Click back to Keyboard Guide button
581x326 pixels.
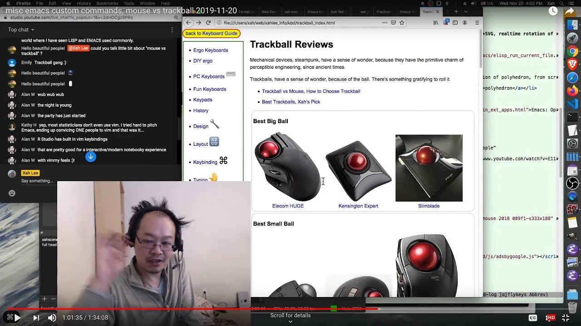pyautogui.click(x=212, y=33)
